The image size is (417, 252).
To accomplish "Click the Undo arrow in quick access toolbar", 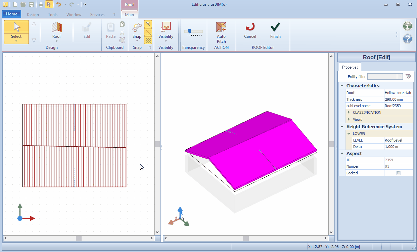I will (x=58, y=4).
